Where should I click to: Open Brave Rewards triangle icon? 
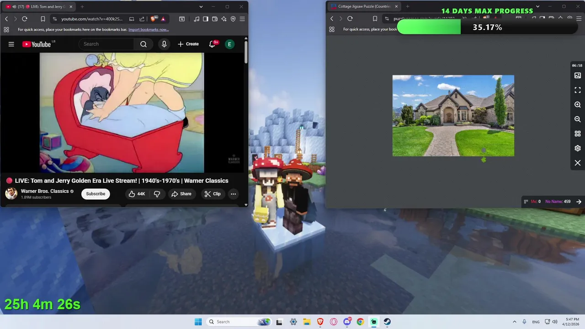163,19
